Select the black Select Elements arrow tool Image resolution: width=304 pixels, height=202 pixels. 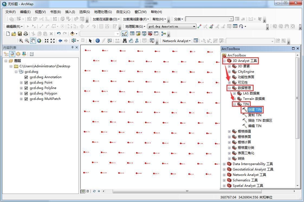click(90, 41)
